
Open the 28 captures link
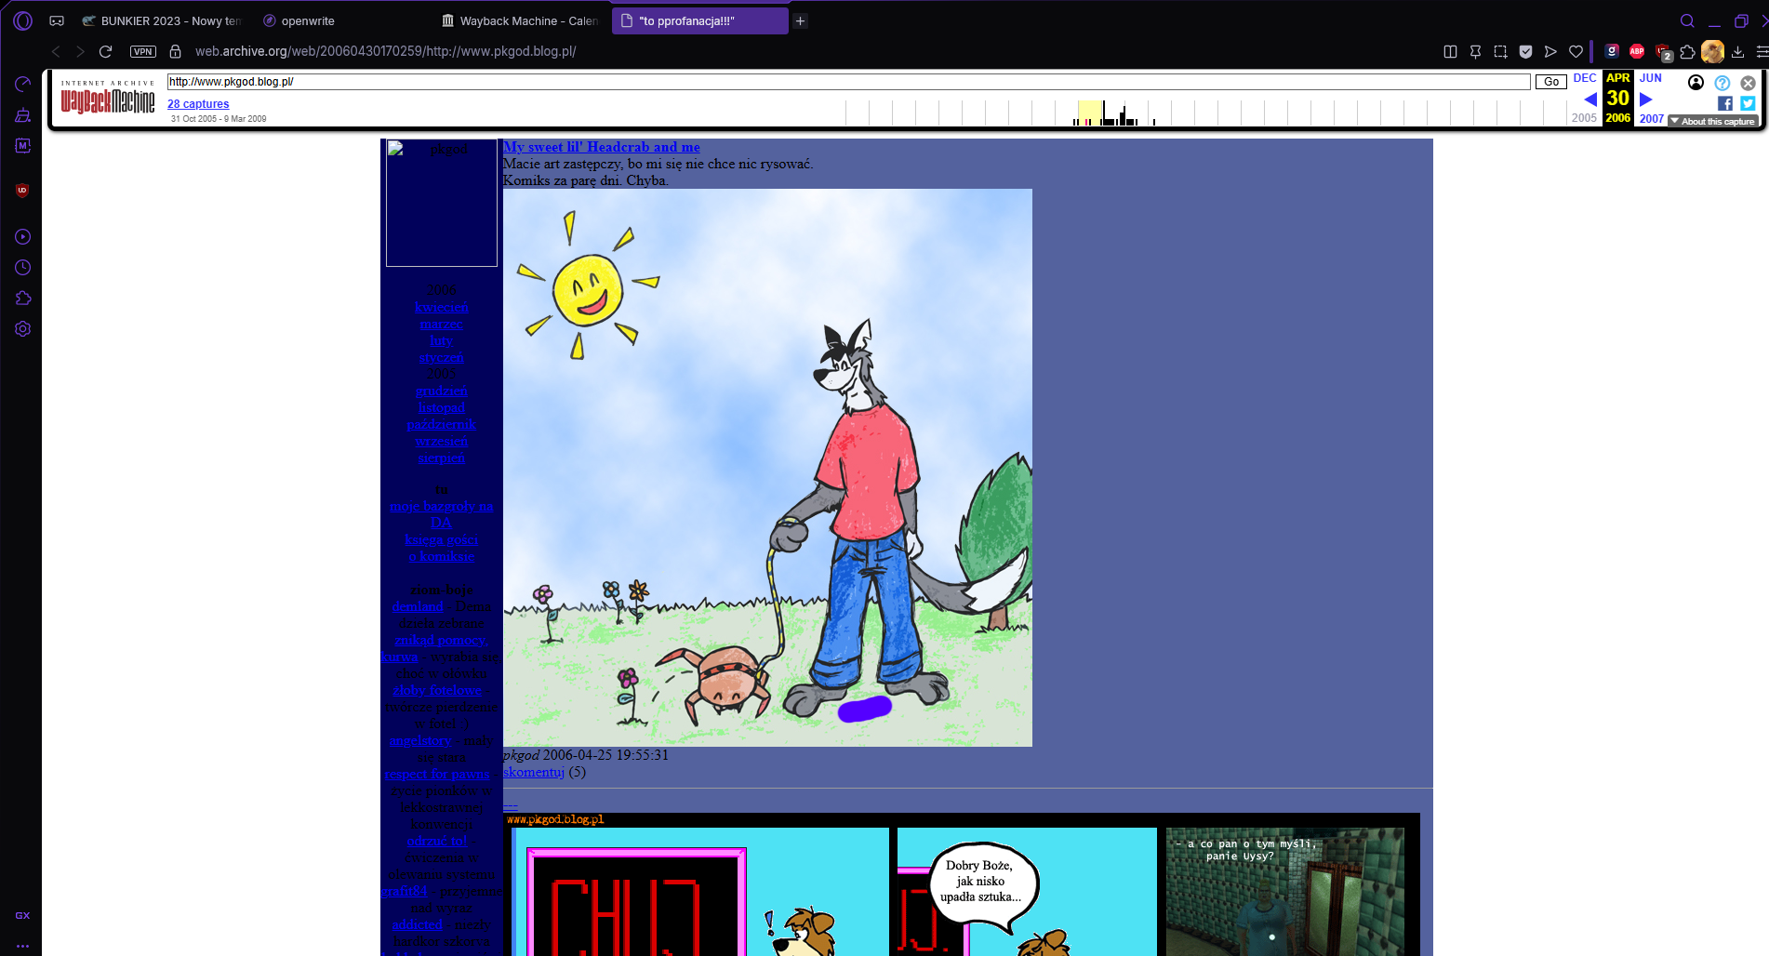198,104
